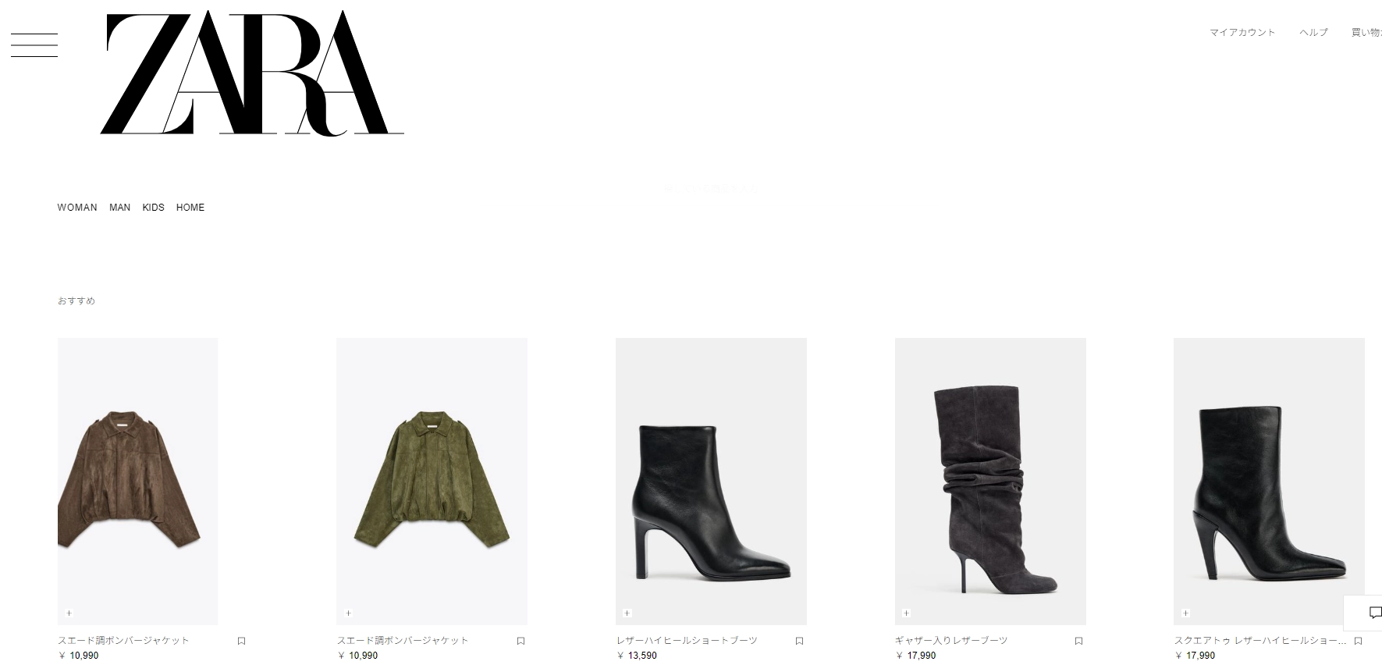
Task: Save the gathered leather boots to wishlist
Action: point(1078,641)
